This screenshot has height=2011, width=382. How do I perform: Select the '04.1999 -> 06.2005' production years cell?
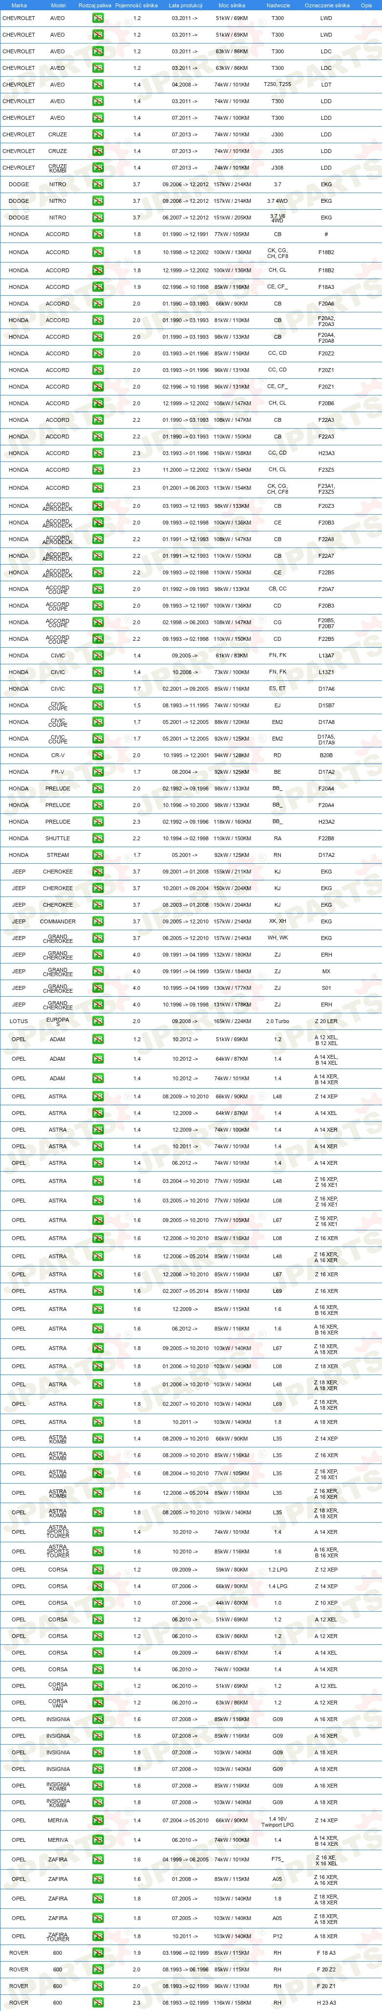(x=186, y=1859)
